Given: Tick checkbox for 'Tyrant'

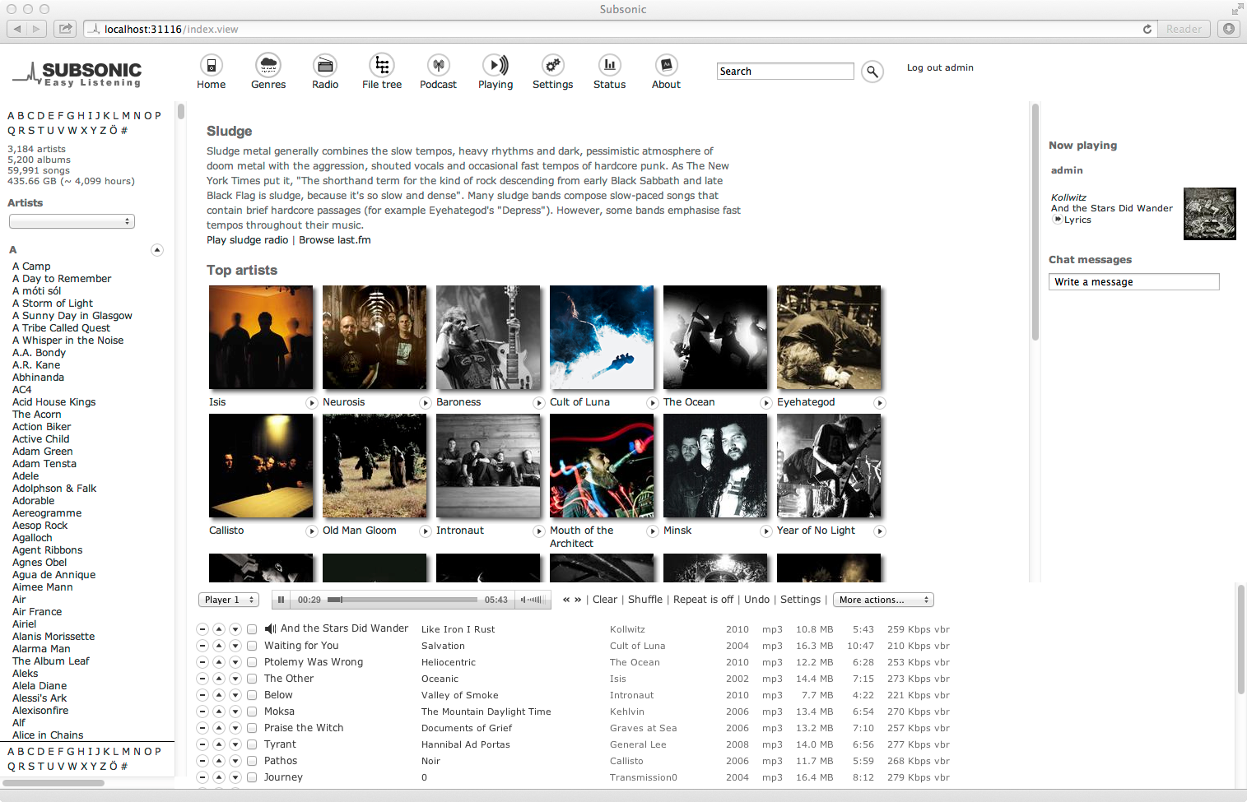Looking at the screenshot, I should point(252,744).
